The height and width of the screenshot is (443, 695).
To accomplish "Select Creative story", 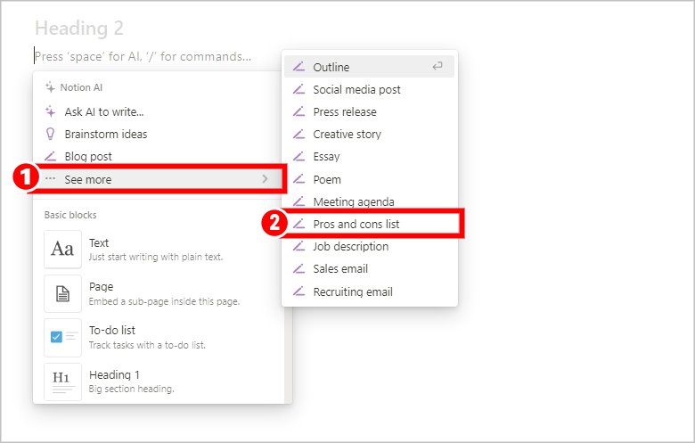I will [369, 134].
